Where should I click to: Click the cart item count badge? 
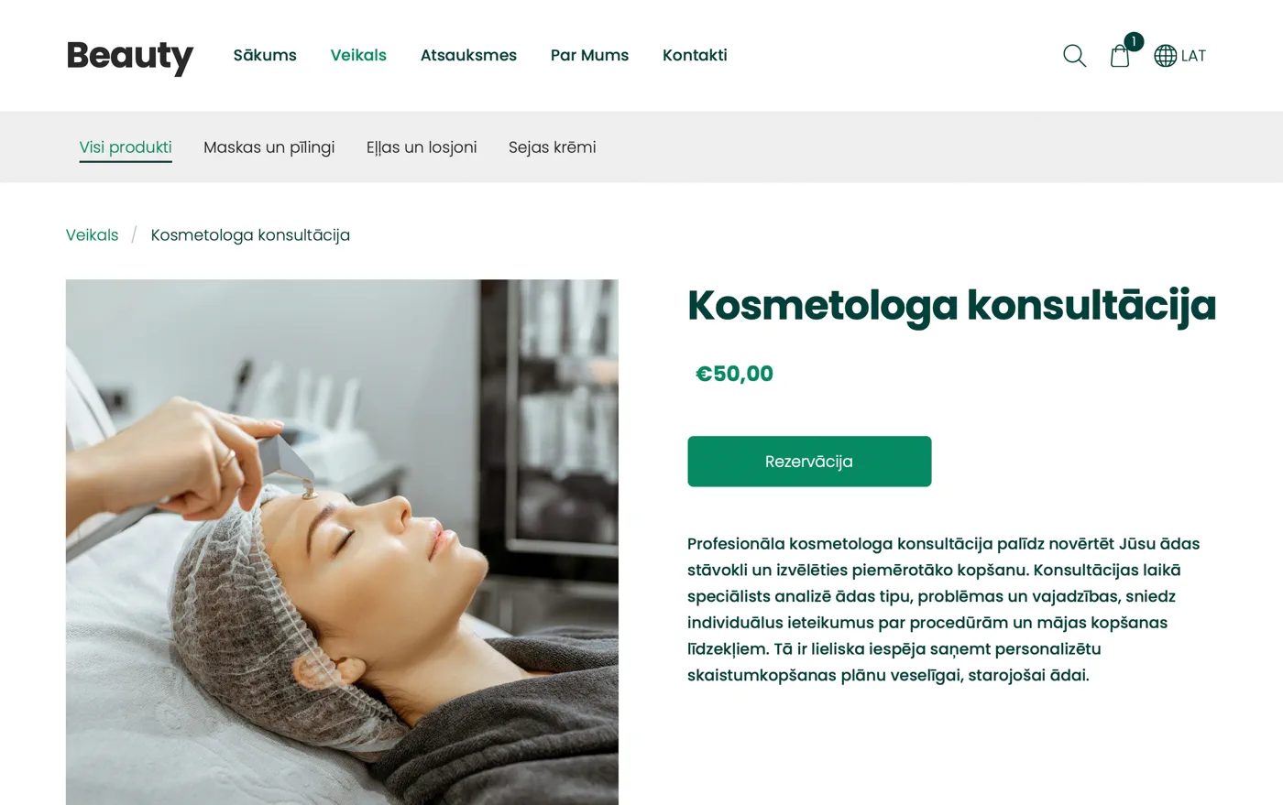coord(1134,41)
